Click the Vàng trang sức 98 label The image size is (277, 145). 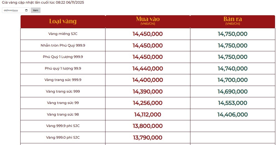63,115
